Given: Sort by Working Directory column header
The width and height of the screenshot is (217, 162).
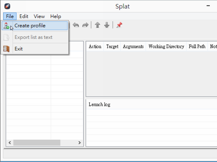Looking at the screenshot, I should tap(166, 46).
